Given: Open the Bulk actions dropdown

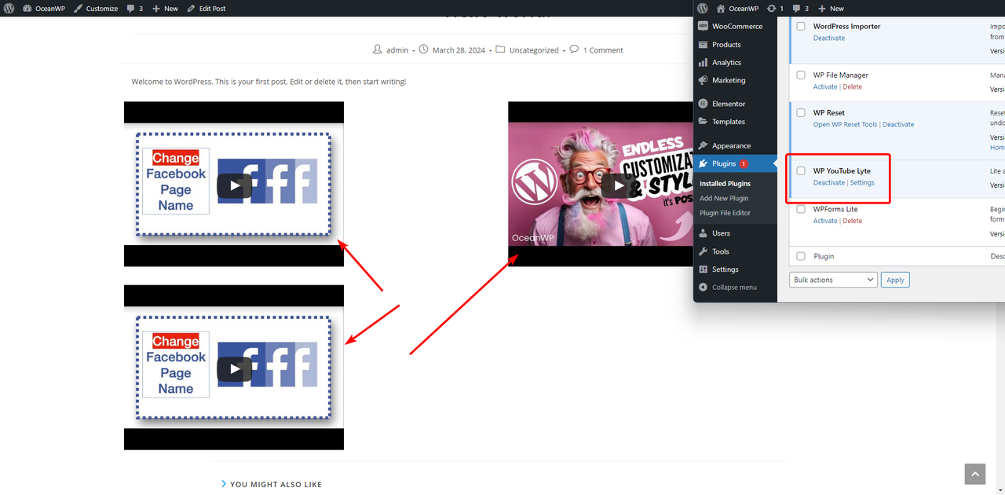Looking at the screenshot, I should (x=833, y=280).
